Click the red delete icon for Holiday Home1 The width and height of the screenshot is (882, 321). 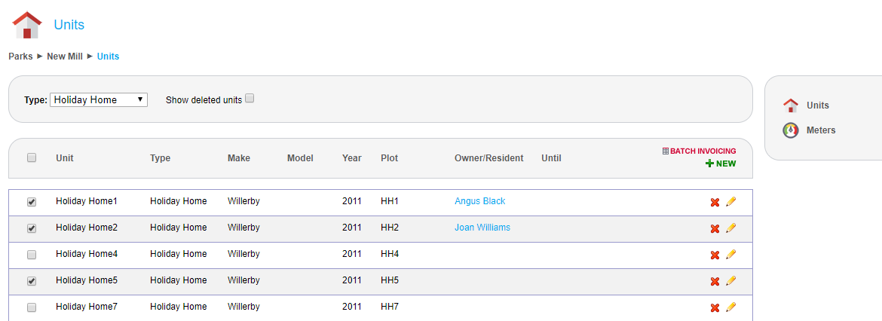click(715, 202)
